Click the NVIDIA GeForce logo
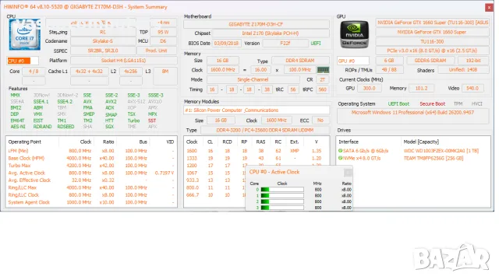 [354, 34]
